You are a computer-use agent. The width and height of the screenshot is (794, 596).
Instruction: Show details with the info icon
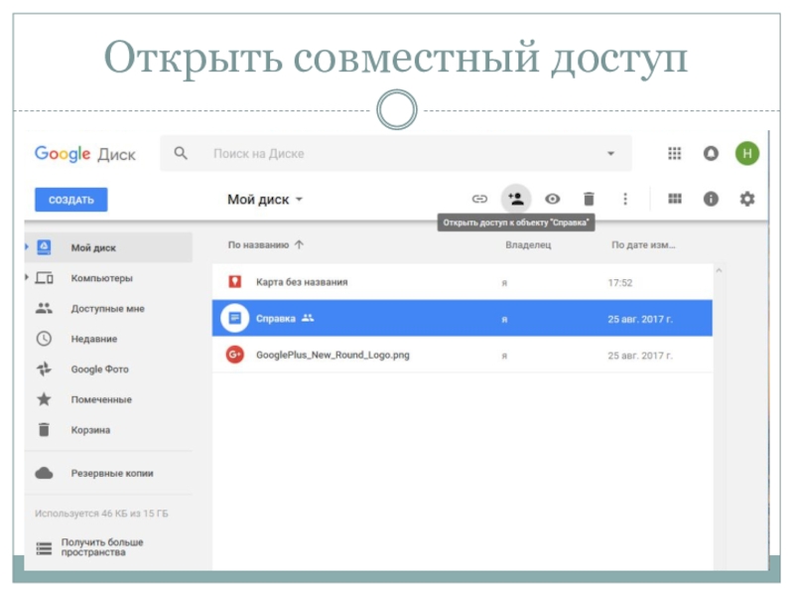[x=711, y=199]
